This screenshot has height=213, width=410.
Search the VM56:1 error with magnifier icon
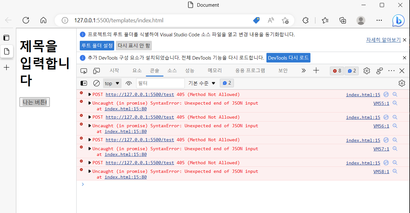coord(395,126)
